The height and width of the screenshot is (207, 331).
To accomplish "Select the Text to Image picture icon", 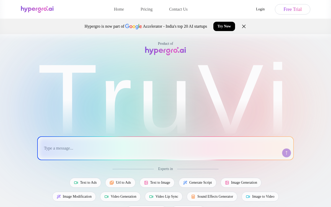I will 146,182.
